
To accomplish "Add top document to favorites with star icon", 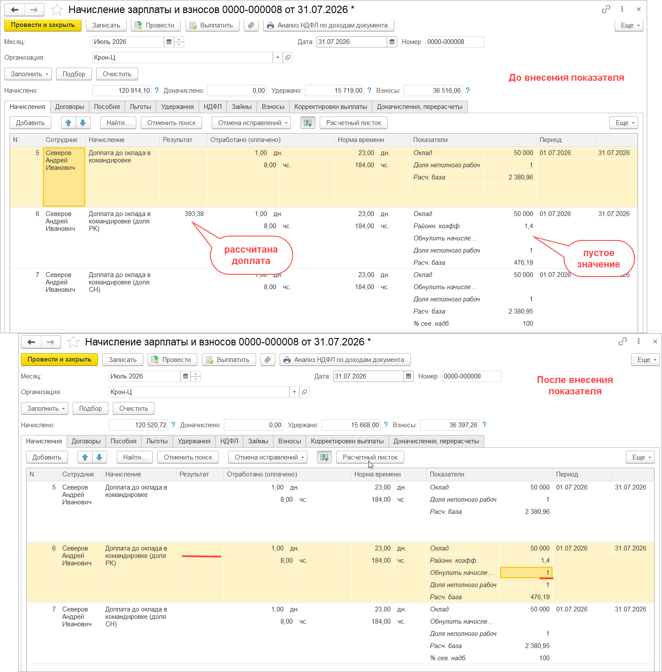I will [x=57, y=10].
